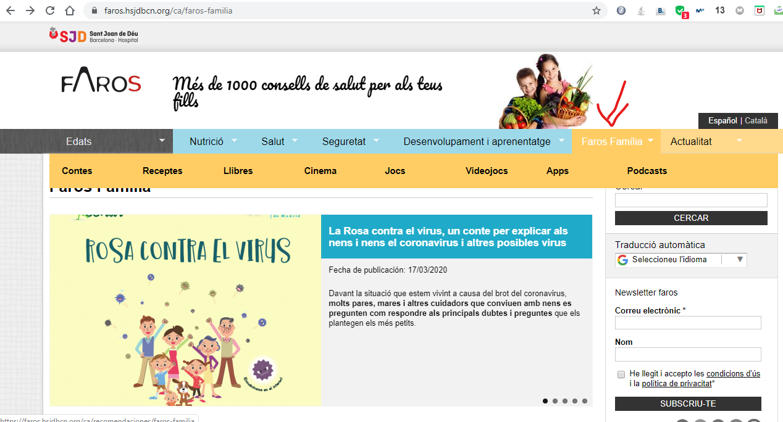
Task: Go to the browser home page icon
Action: tap(70, 10)
